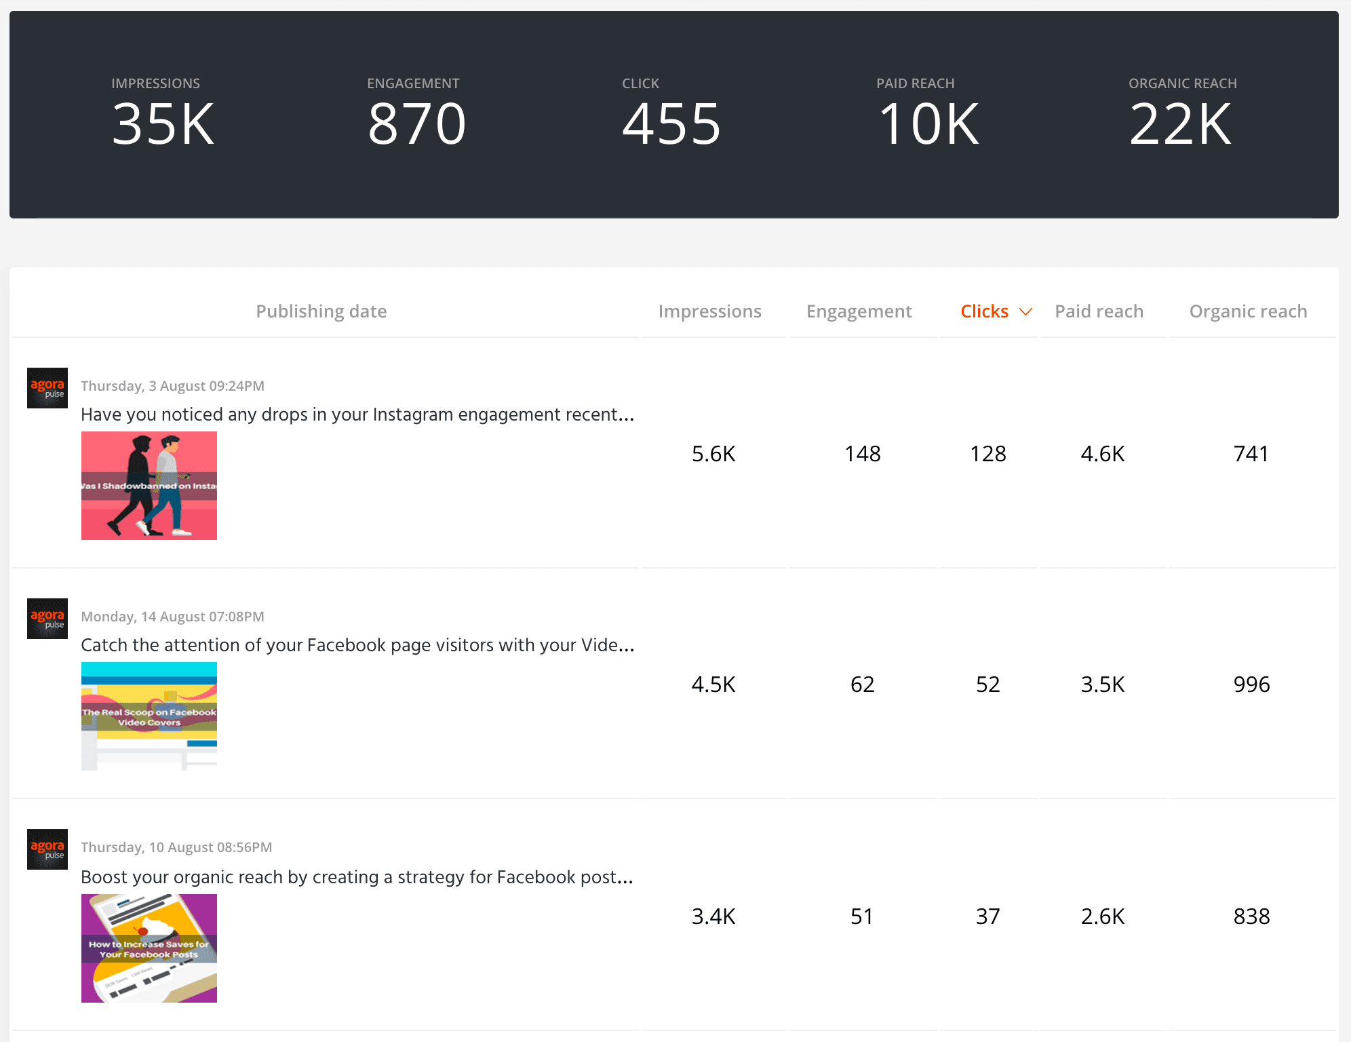Viewport: 1351px width, 1042px height.
Task: Open the Shadowbanned on Instagram post thumbnail
Action: coord(149,486)
